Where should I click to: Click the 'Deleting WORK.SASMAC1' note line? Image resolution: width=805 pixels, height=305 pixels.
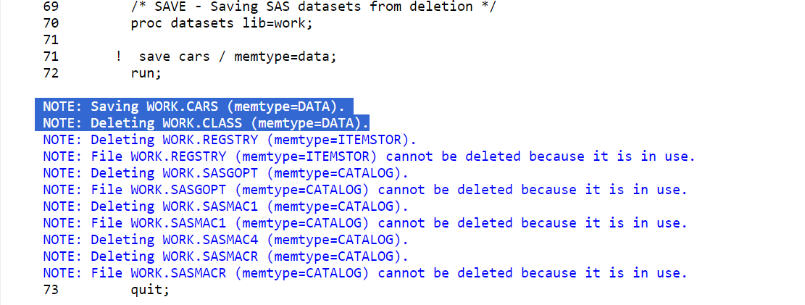(225, 206)
